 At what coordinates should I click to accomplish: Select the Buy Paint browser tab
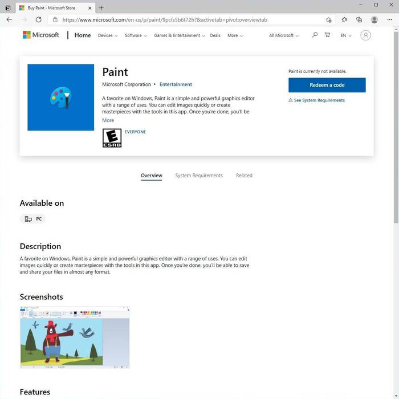(x=55, y=8)
